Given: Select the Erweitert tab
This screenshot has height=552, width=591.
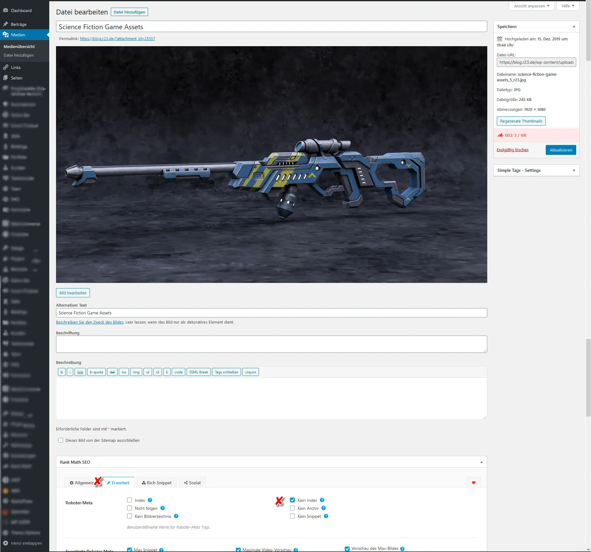Looking at the screenshot, I should click(118, 482).
